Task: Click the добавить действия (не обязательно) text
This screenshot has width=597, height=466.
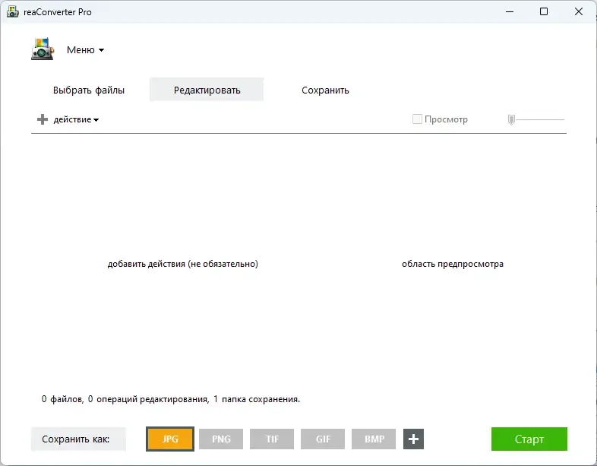Action: [183, 264]
